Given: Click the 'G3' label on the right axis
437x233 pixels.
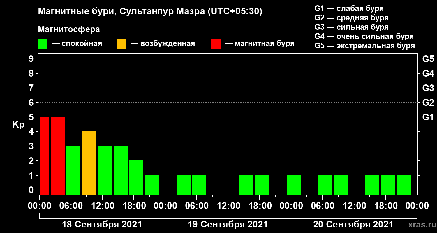Looking at the screenshot, I should 428,88.
